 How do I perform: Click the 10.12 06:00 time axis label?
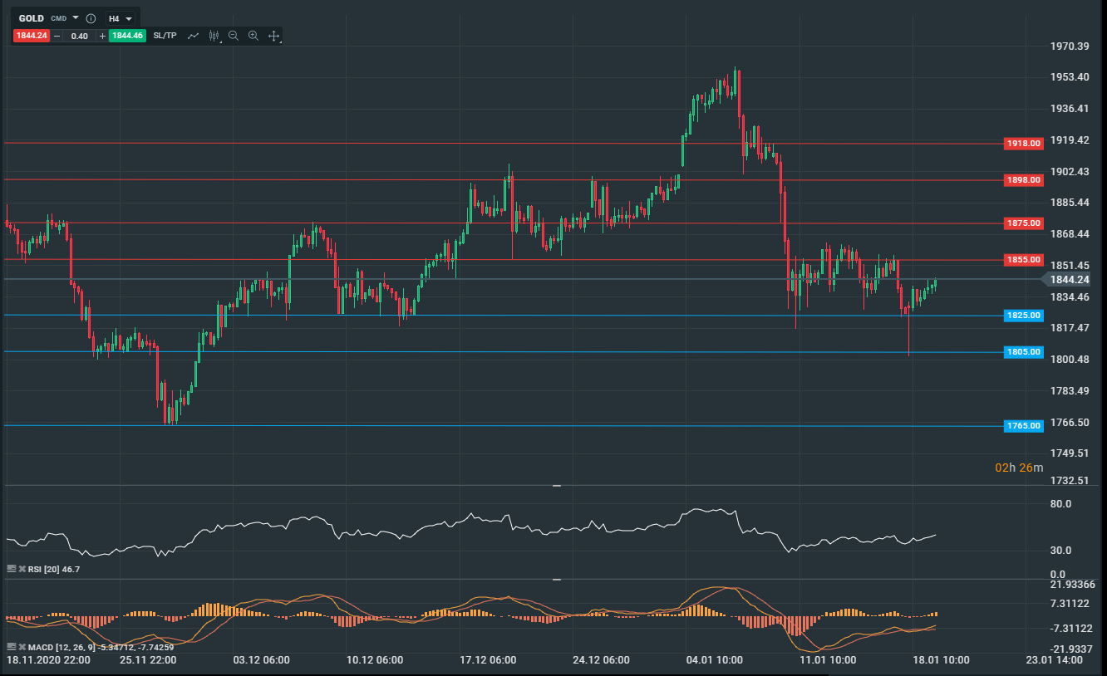click(375, 660)
